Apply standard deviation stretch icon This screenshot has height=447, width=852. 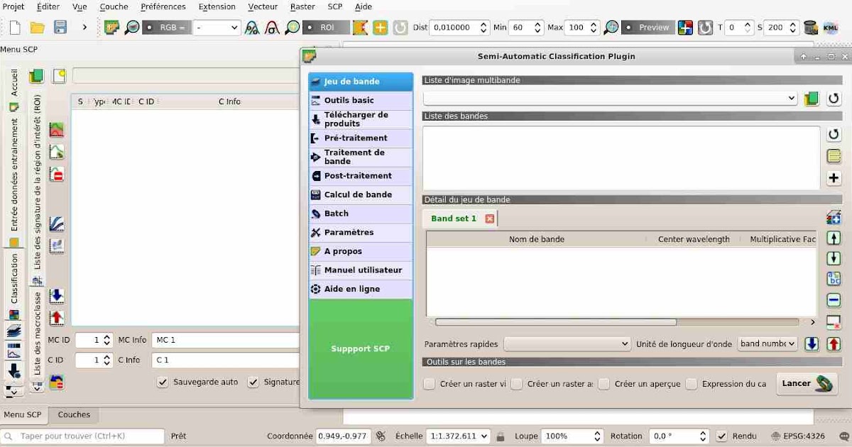tap(272, 28)
